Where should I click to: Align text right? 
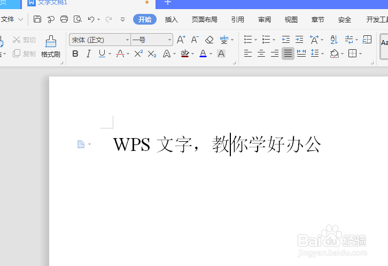[x=274, y=54]
